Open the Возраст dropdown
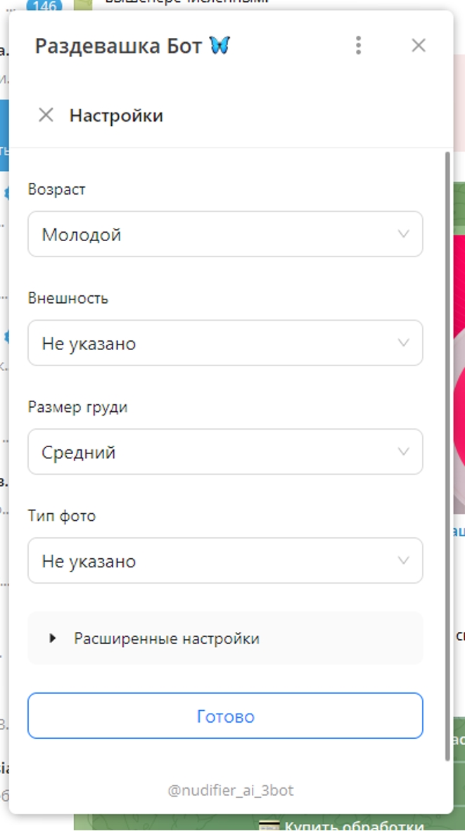The image size is (465, 831). coord(225,234)
